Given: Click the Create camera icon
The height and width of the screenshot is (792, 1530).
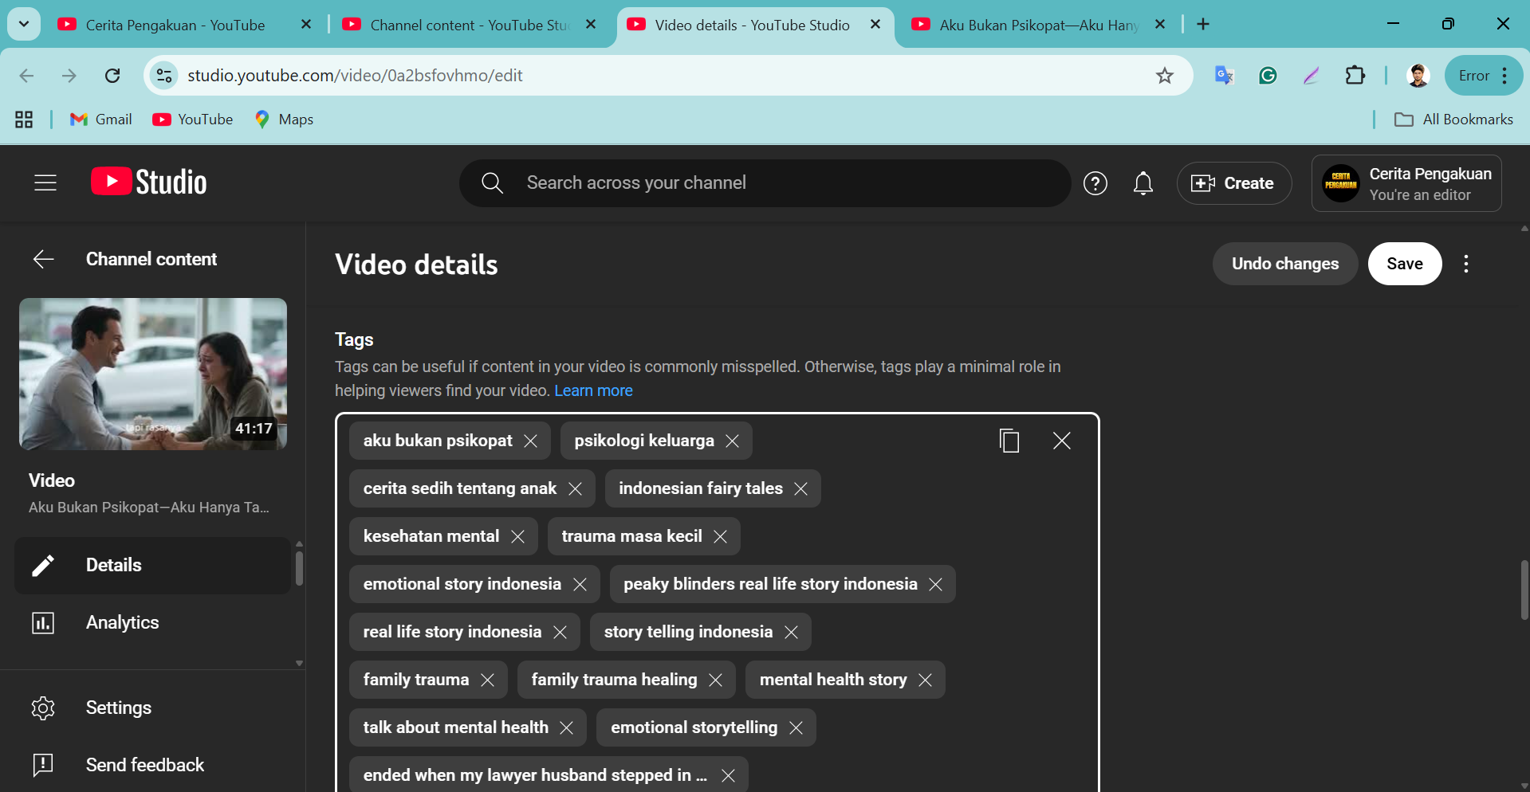Looking at the screenshot, I should pos(1204,182).
